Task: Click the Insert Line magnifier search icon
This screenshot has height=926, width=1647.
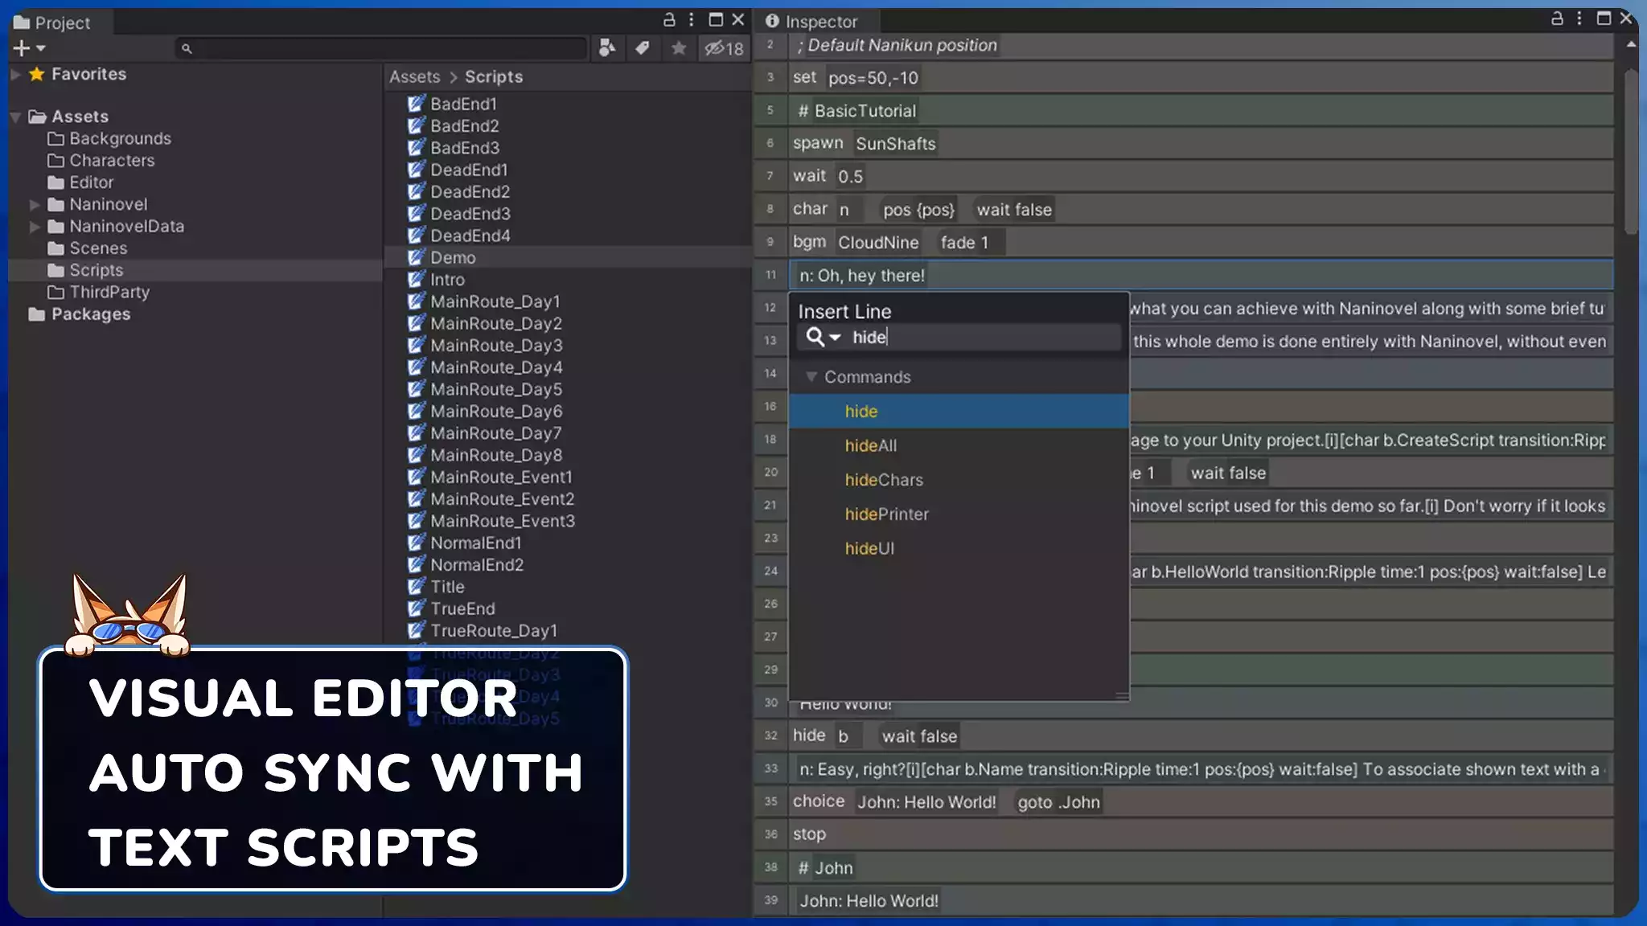Action: click(x=815, y=337)
